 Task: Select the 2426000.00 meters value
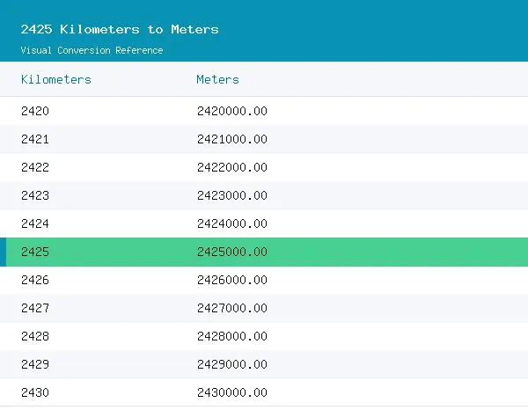[x=232, y=280]
